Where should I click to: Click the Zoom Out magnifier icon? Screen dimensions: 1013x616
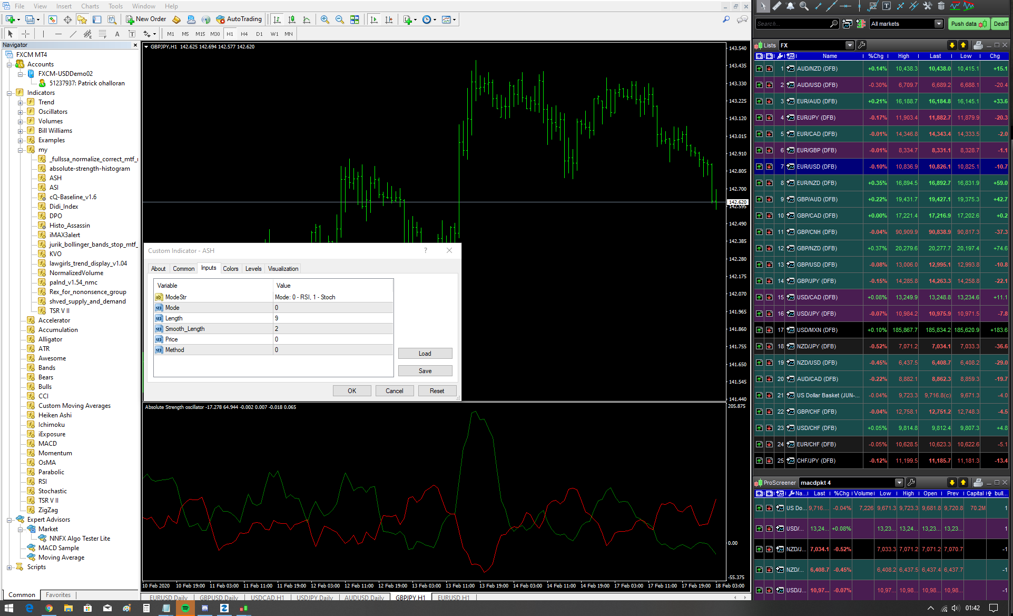point(340,19)
